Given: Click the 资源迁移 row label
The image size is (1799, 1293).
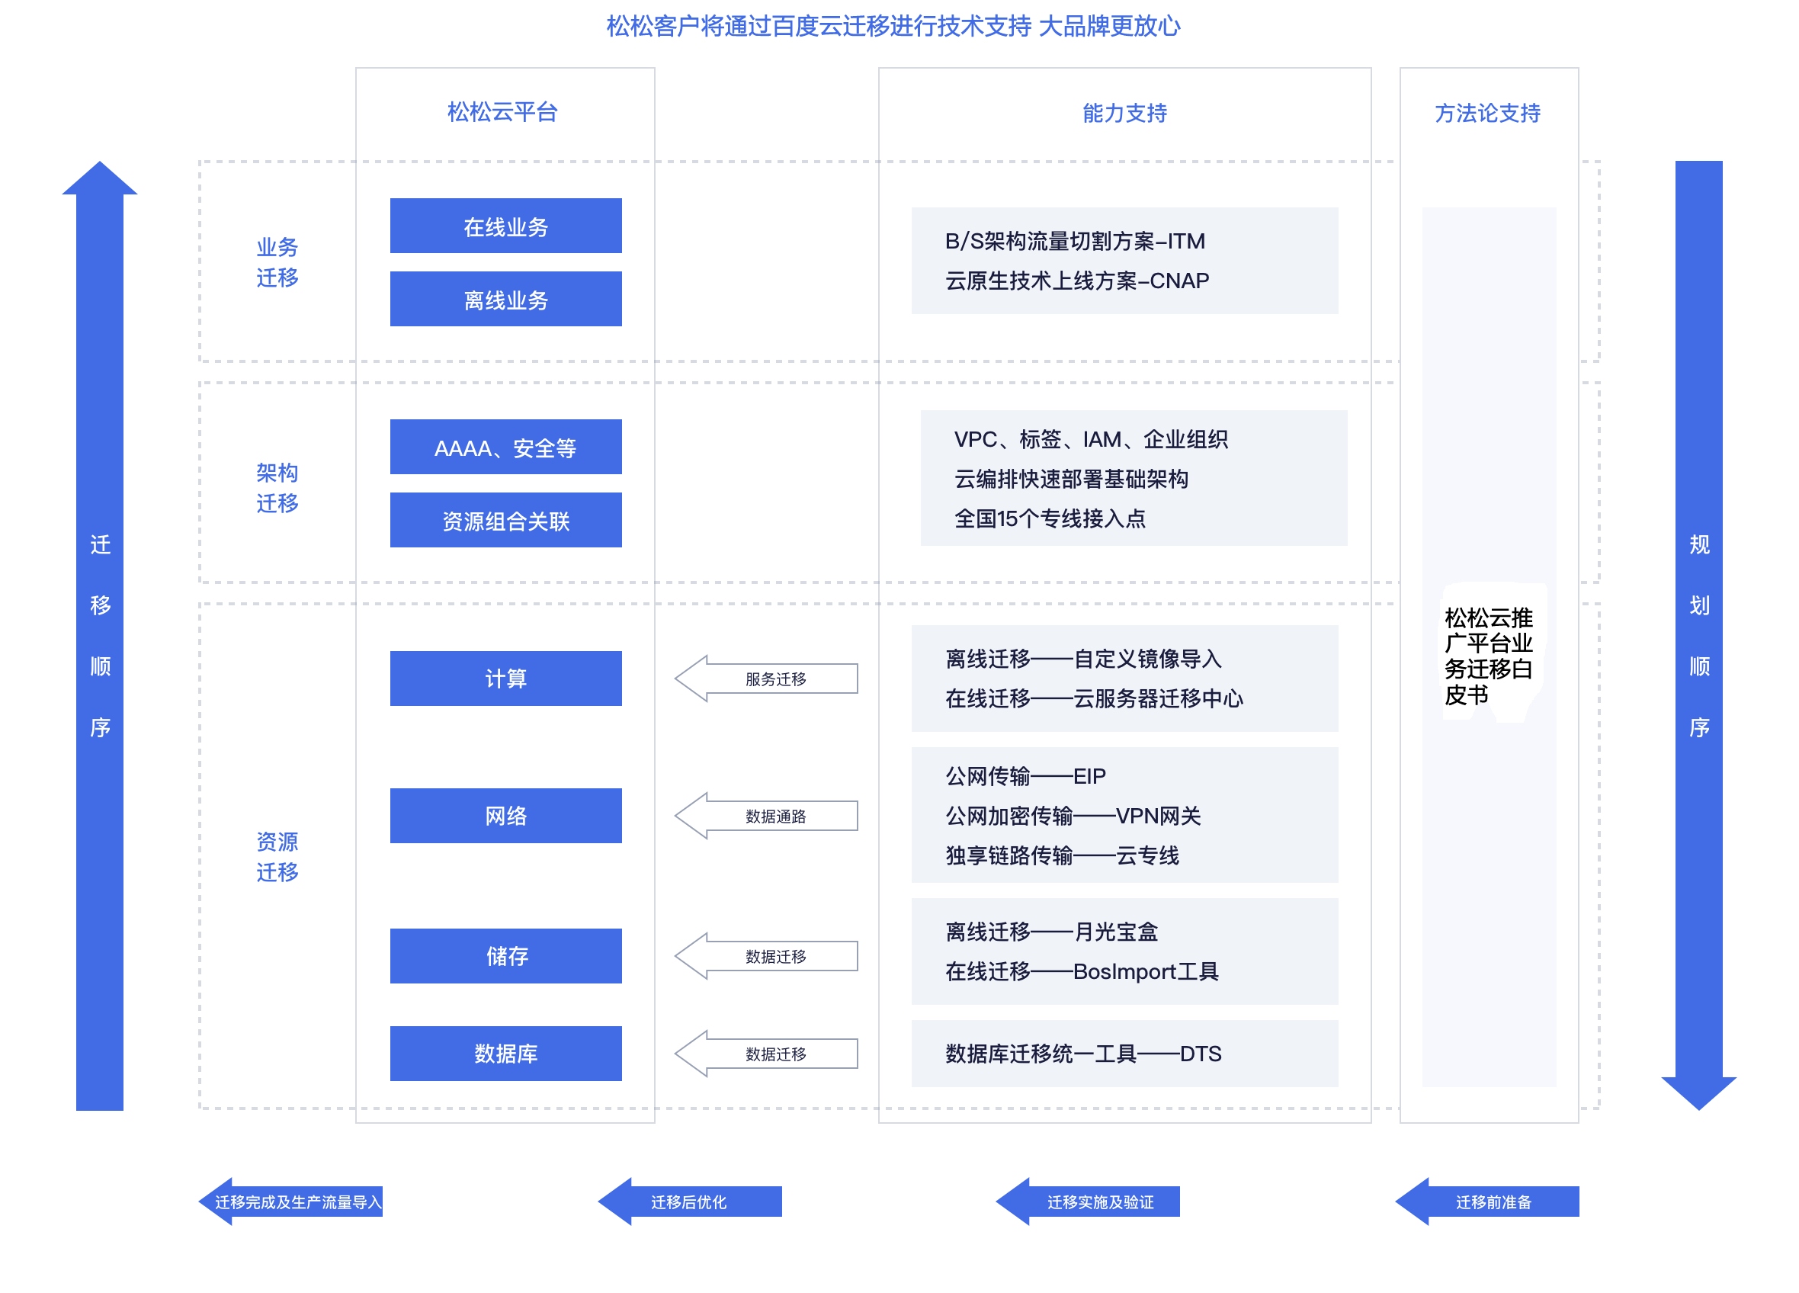Looking at the screenshot, I should click(277, 857).
